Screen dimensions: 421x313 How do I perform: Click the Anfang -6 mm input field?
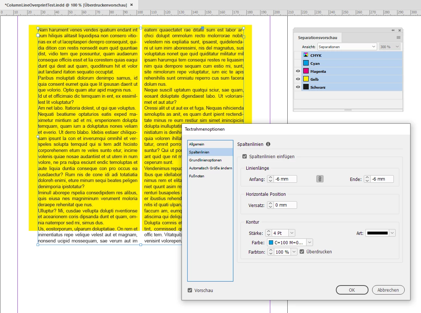(285, 179)
